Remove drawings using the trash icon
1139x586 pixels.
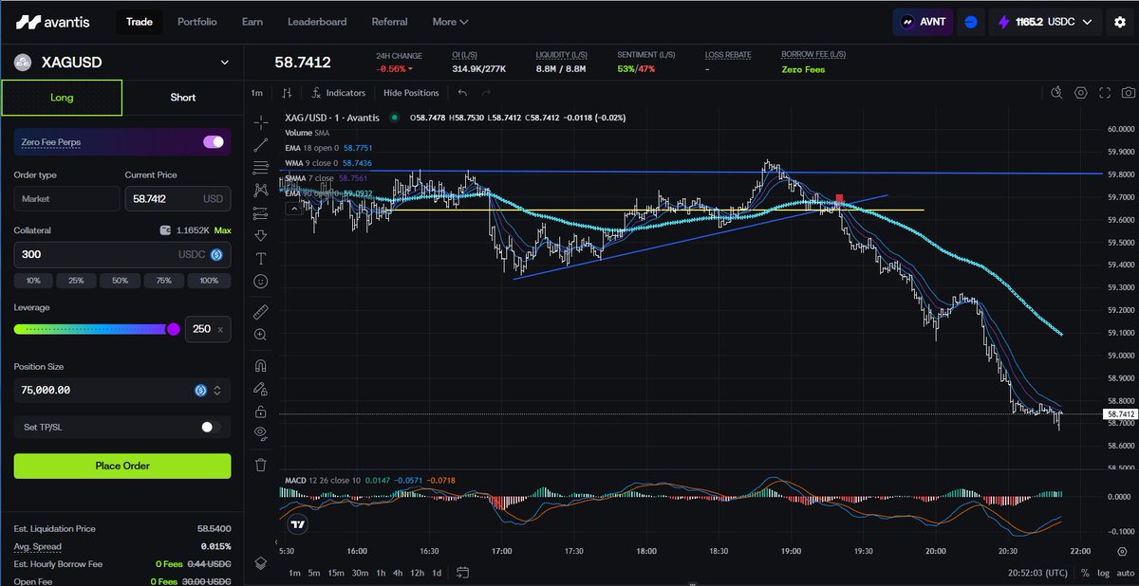261,464
